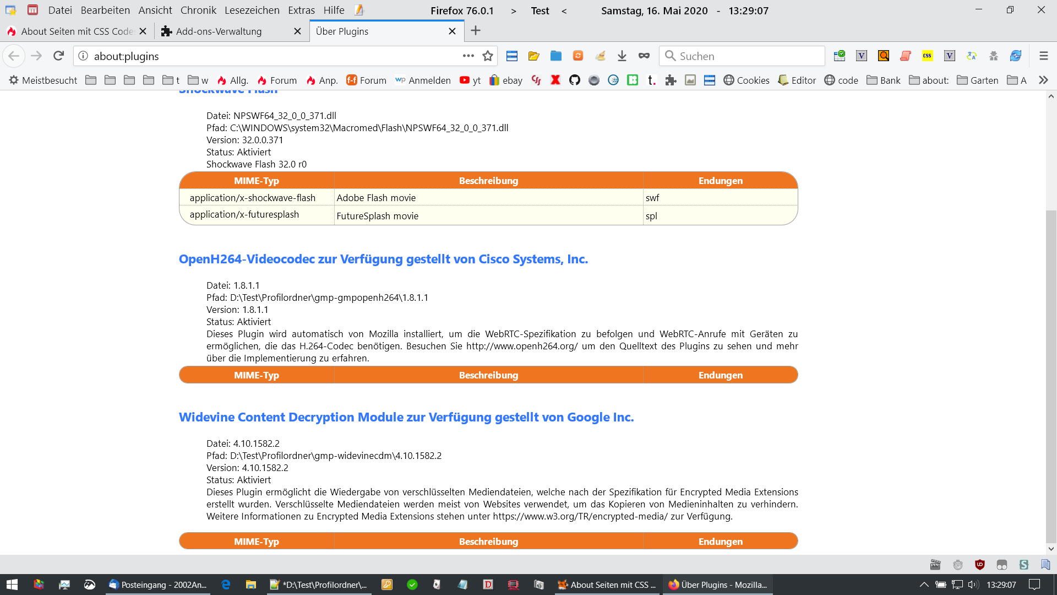Expand hidden bookmarks chevron
1057x595 pixels.
1043,80
